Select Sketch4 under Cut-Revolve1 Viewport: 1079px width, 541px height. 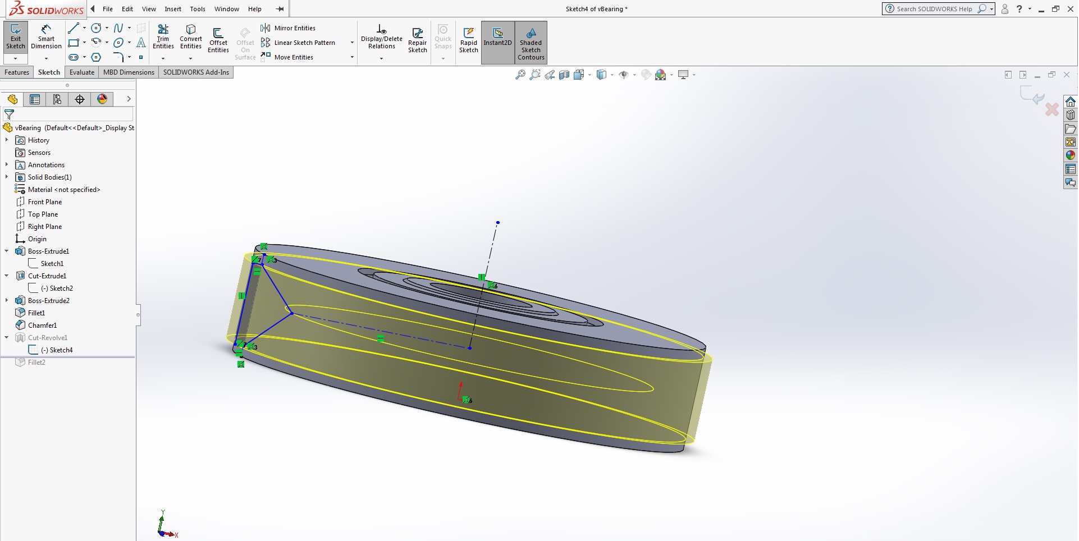pyautogui.click(x=51, y=350)
